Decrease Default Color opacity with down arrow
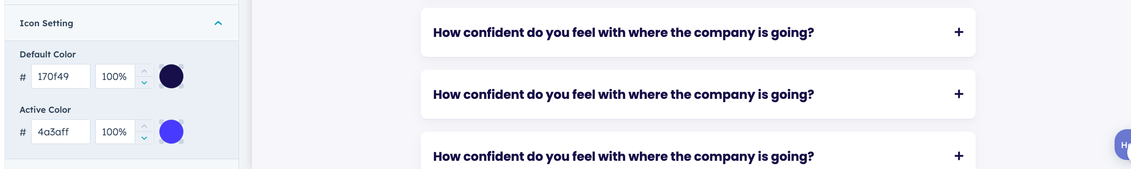1131x169 pixels. tap(144, 82)
